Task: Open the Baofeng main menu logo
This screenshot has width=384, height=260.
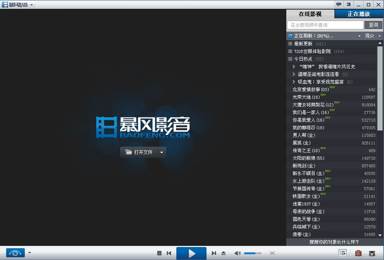Action: (15, 5)
